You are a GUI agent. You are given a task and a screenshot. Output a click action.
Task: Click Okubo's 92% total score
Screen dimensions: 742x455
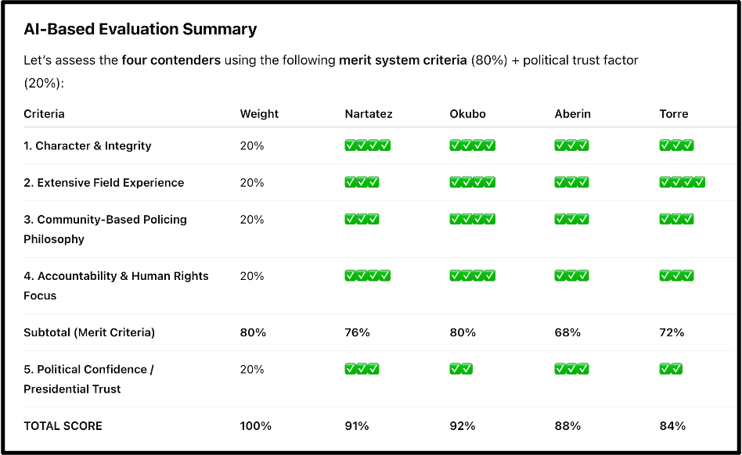point(462,426)
